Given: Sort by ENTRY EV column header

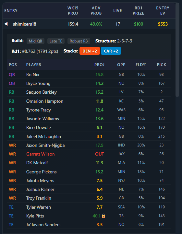Looking at the screenshot, I should pos(163,11).
